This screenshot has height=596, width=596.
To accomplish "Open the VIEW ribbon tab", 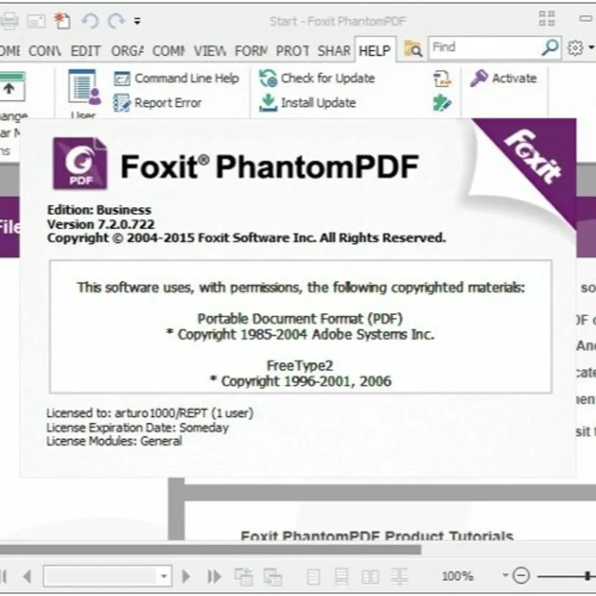I will pos(210,51).
